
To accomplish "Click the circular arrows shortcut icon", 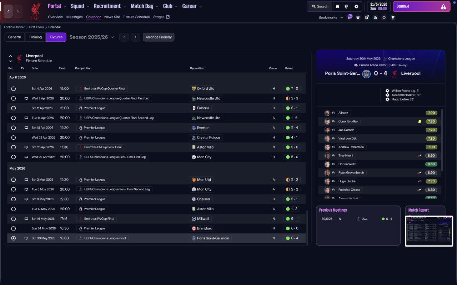I will pos(384,17).
